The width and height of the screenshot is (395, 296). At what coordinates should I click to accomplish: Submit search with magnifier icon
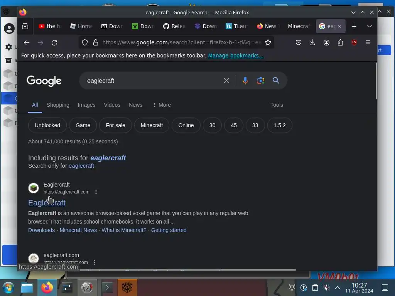coord(276,81)
